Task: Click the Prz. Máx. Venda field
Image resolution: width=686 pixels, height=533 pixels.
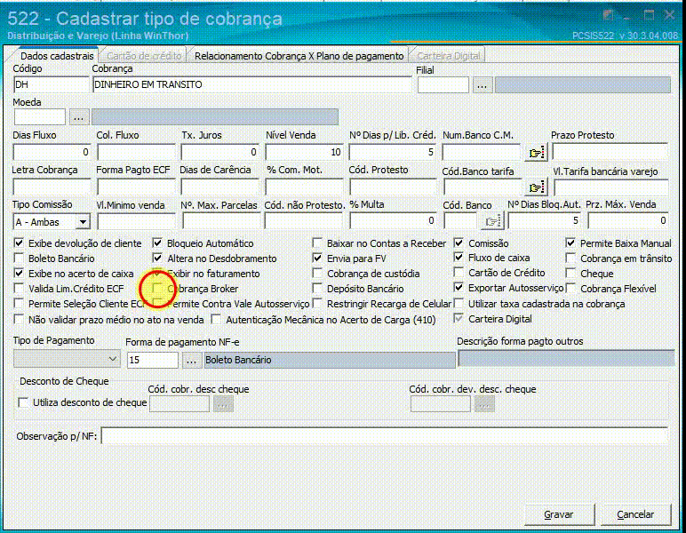Action: [x=628, y=221]
